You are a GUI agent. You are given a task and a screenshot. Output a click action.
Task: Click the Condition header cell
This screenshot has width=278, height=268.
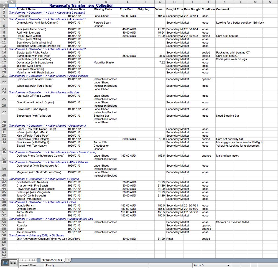[x=208, y=9]
